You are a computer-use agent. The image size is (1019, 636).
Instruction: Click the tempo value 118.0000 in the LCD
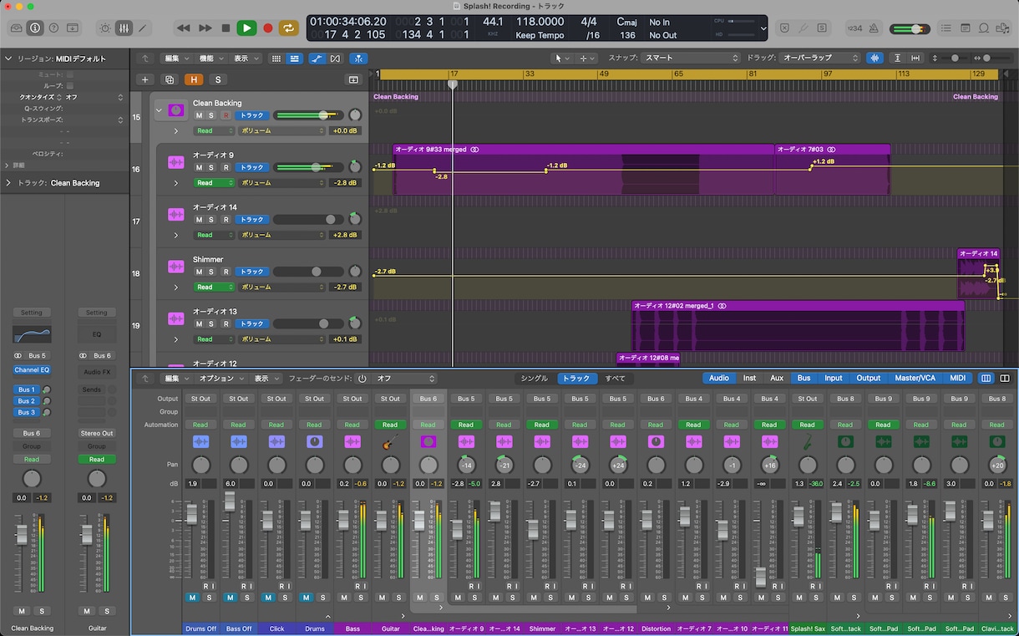click(x=540, y=22)
